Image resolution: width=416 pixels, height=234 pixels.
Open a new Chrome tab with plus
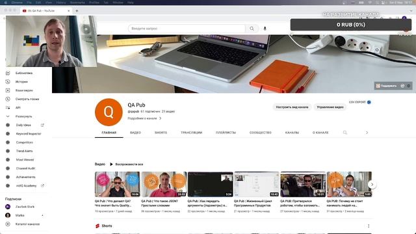77,11
